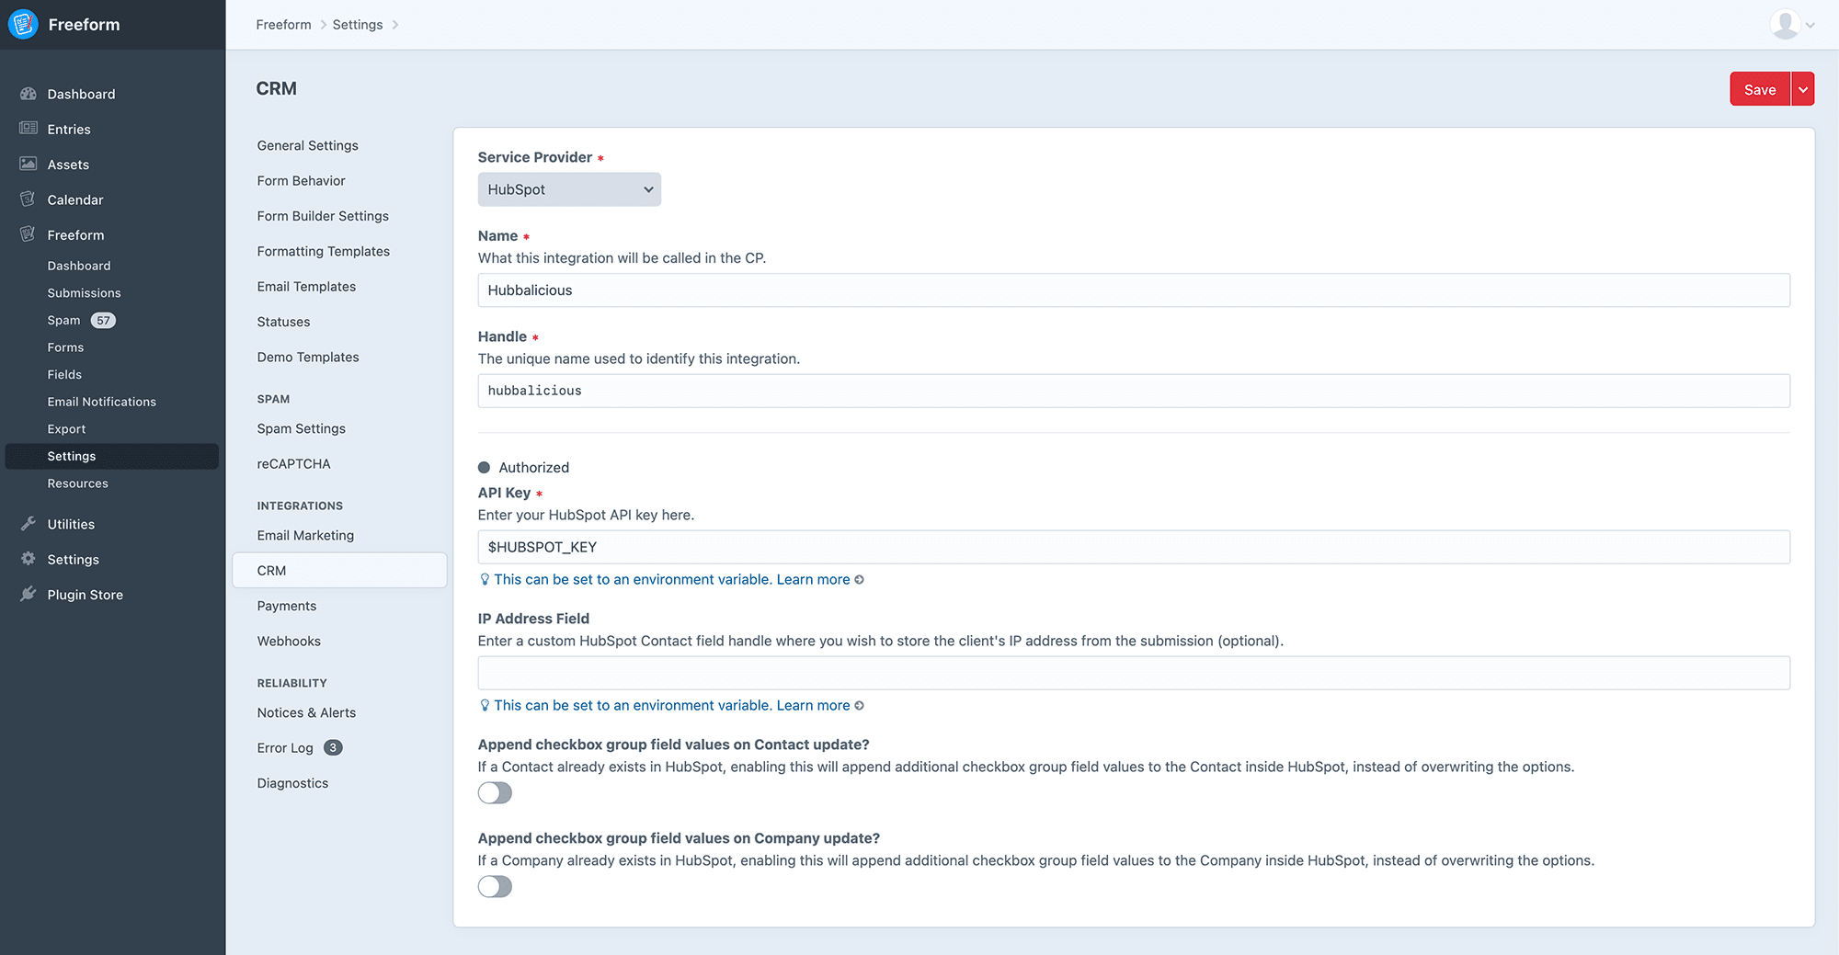Screen dimensions: 1839x955
Task: Expand the Save button dropdown arrow
Action: coord(1802,89)
